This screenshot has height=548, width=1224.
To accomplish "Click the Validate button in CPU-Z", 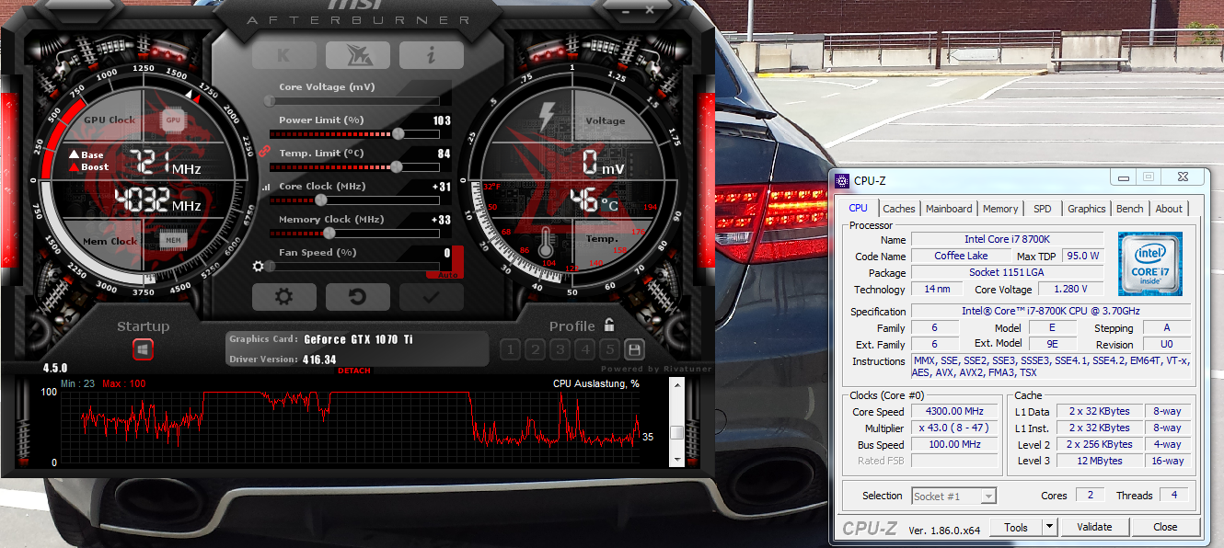I will [x=1094, y=527].
